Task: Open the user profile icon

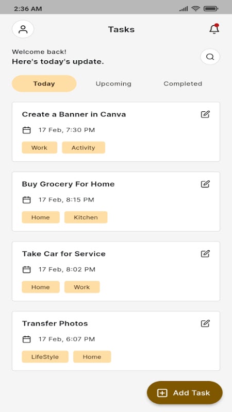Action: click(23, 29)
